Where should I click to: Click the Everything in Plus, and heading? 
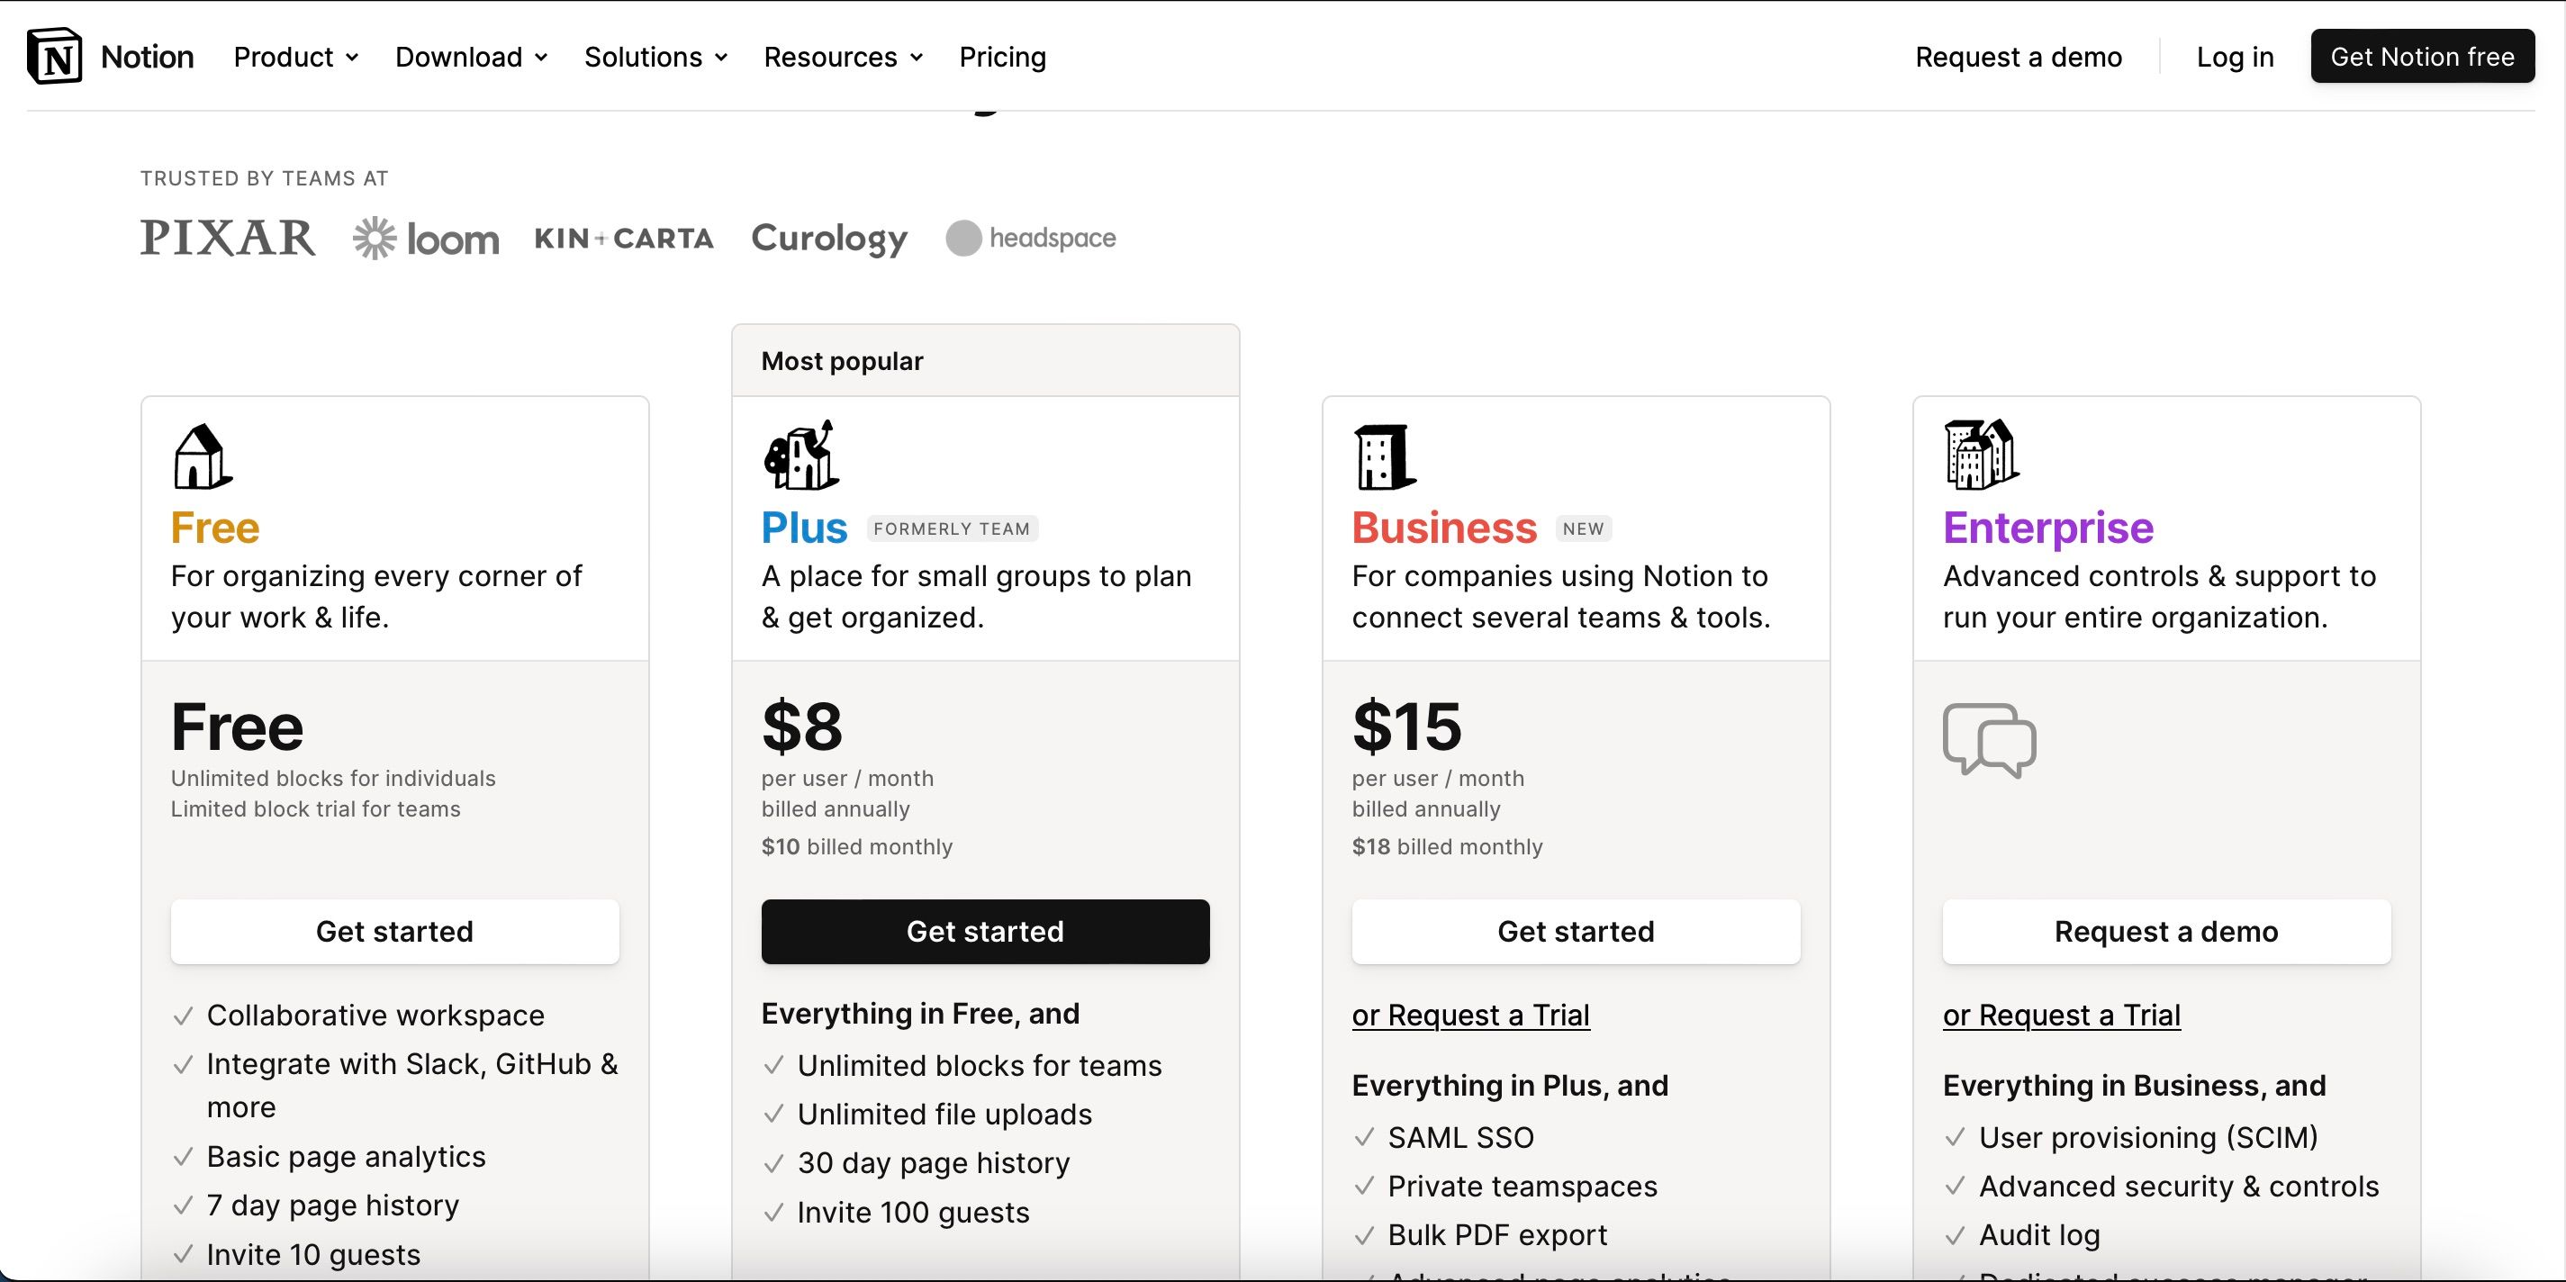click(x=1510, y=1085)
